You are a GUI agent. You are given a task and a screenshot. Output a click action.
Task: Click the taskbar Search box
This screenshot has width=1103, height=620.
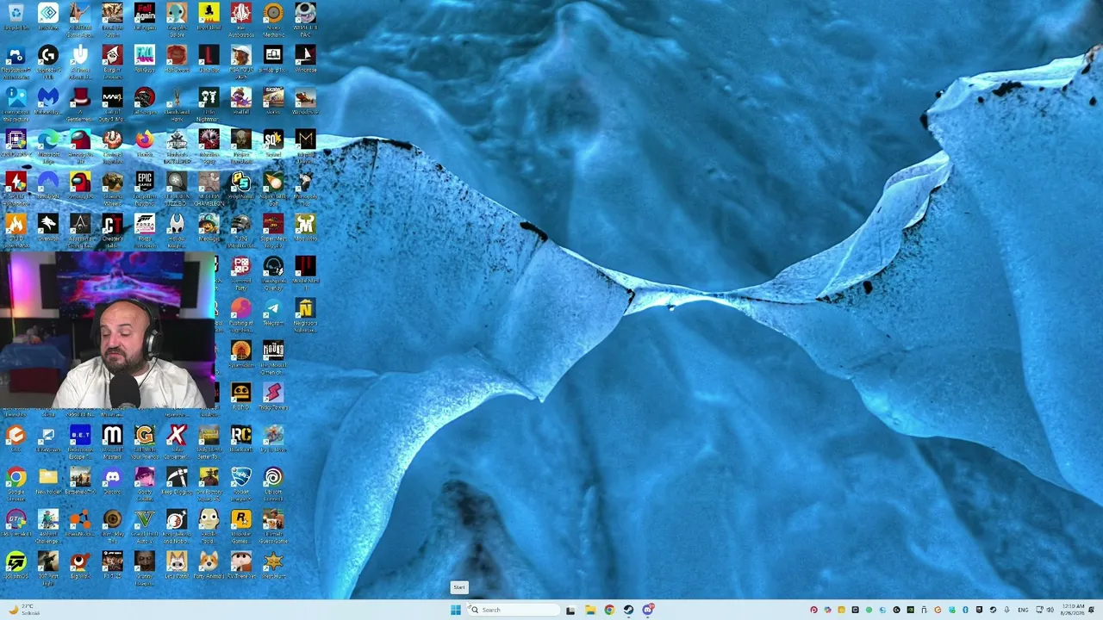click(514, 610)
